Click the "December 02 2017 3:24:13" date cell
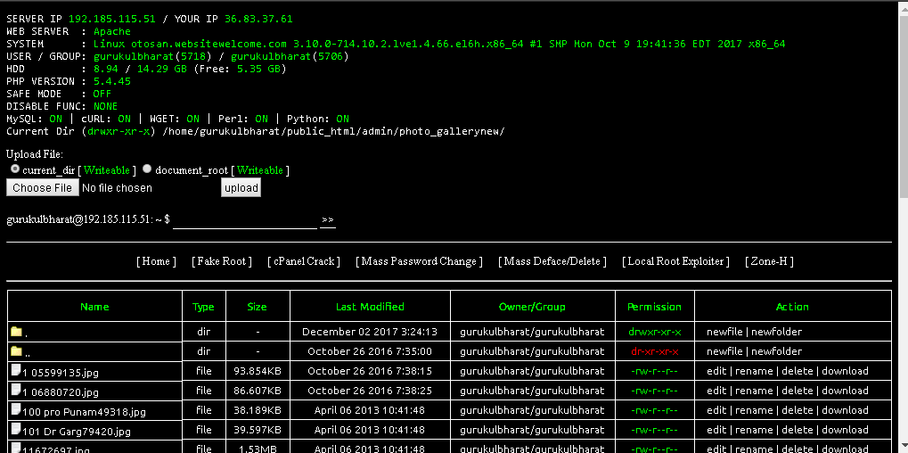 tap(370, 332)
